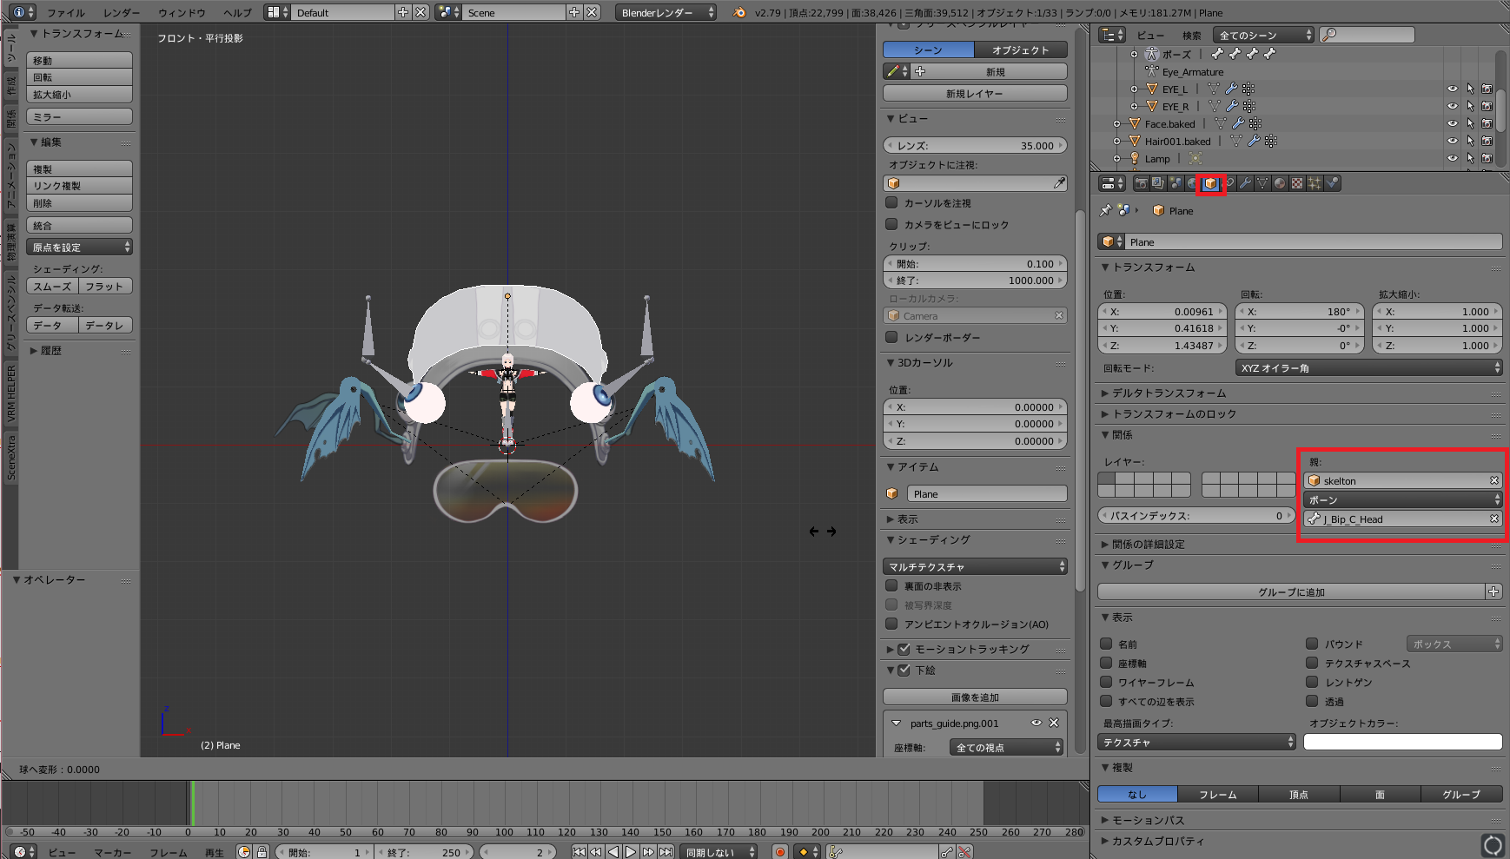This screenshot has width=1510, height=859.
Task: Open the Render properties tab icon
Action: pyautogui.click(x=1141, y=183)
